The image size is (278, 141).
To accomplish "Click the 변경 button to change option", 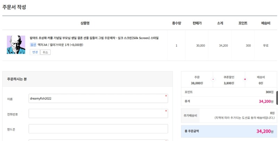I will click(x=35, y=52).
